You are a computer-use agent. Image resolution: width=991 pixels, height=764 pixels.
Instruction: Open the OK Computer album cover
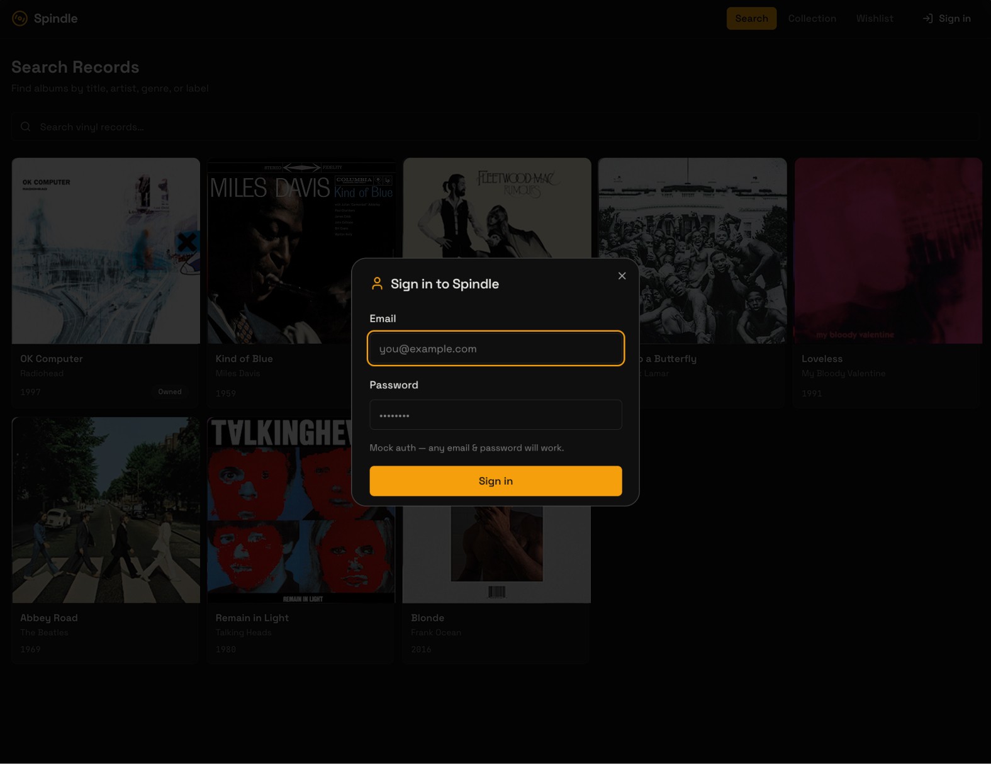106,251
